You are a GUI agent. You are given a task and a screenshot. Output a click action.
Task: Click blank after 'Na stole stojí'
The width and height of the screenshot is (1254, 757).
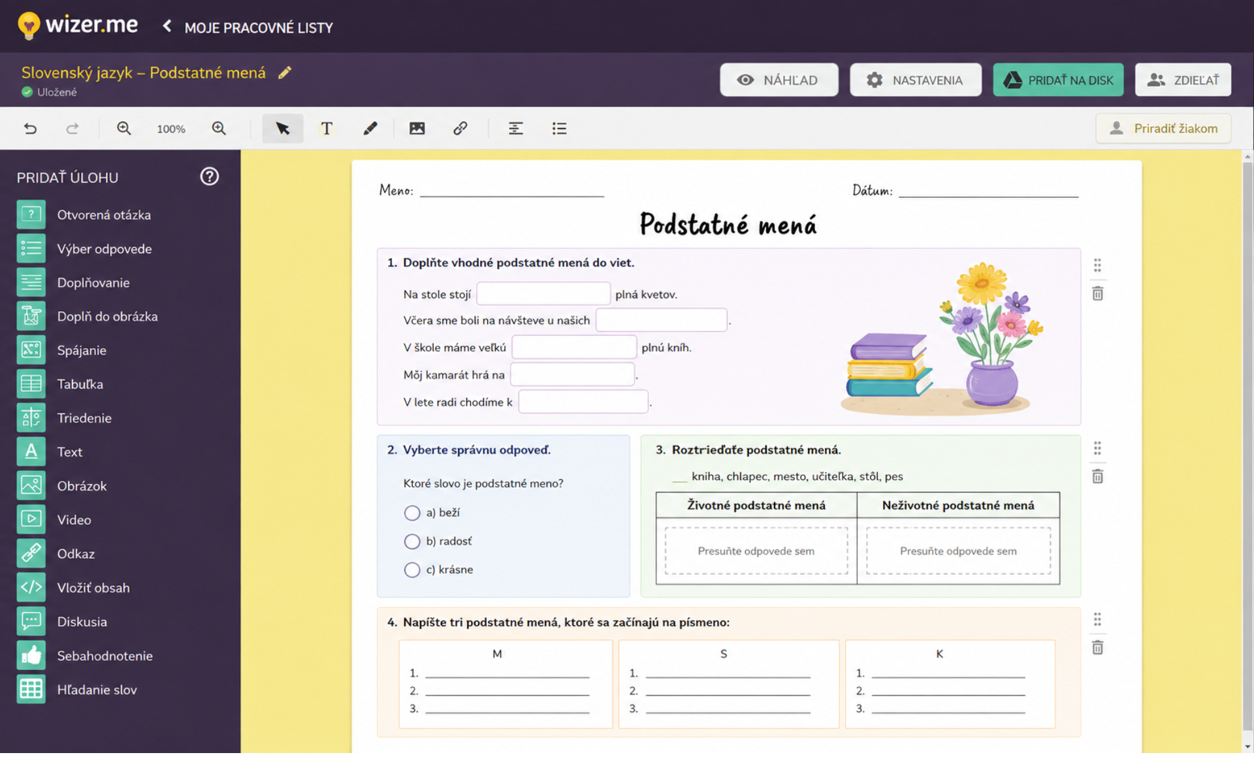coord(543,295)
